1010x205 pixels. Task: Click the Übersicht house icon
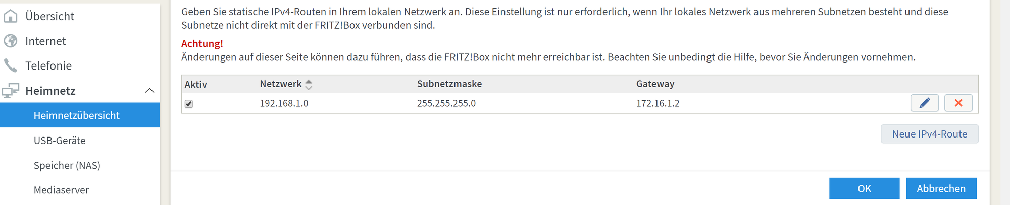click(x=11, y=16)
